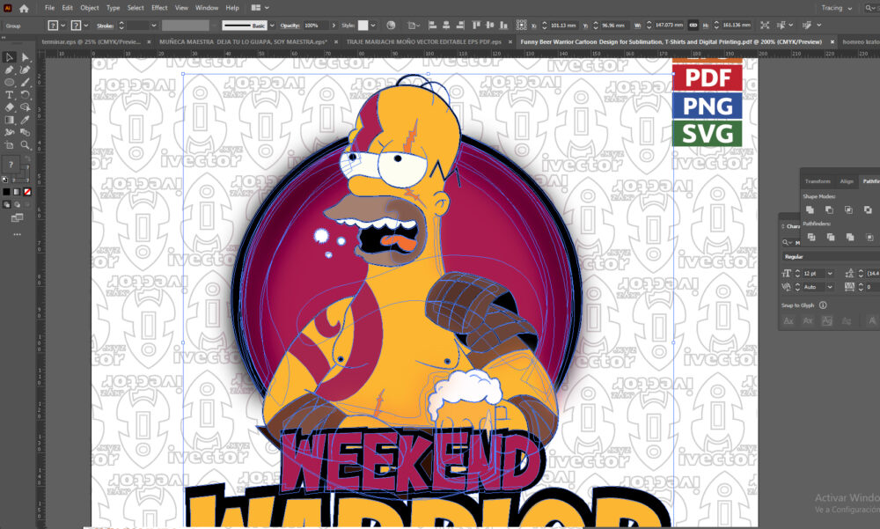This screenshot has width=880, height=529.
Task: Open the stroke weight dropdown
Action: [153, 26]
